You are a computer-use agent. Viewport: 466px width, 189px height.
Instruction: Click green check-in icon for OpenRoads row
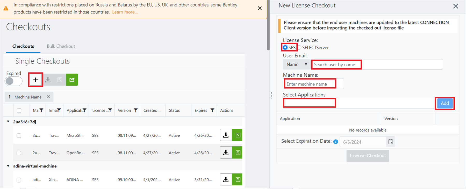[x=238, y=153]
